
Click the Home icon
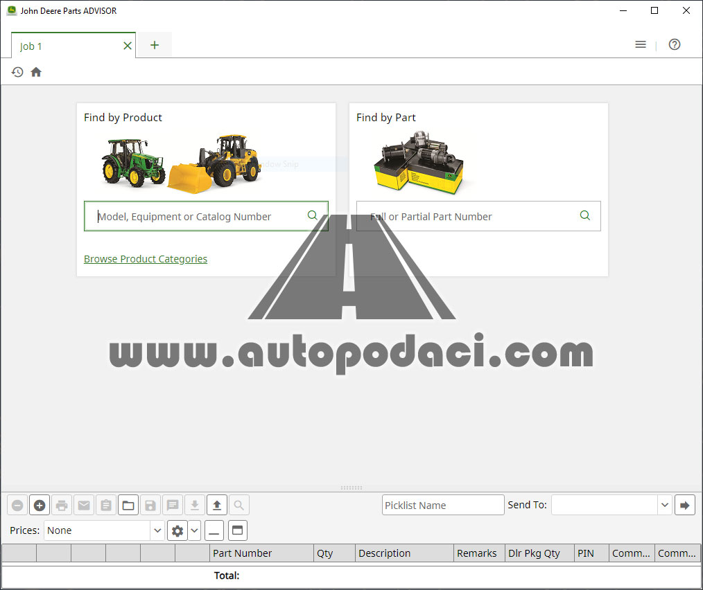point(35,71)
